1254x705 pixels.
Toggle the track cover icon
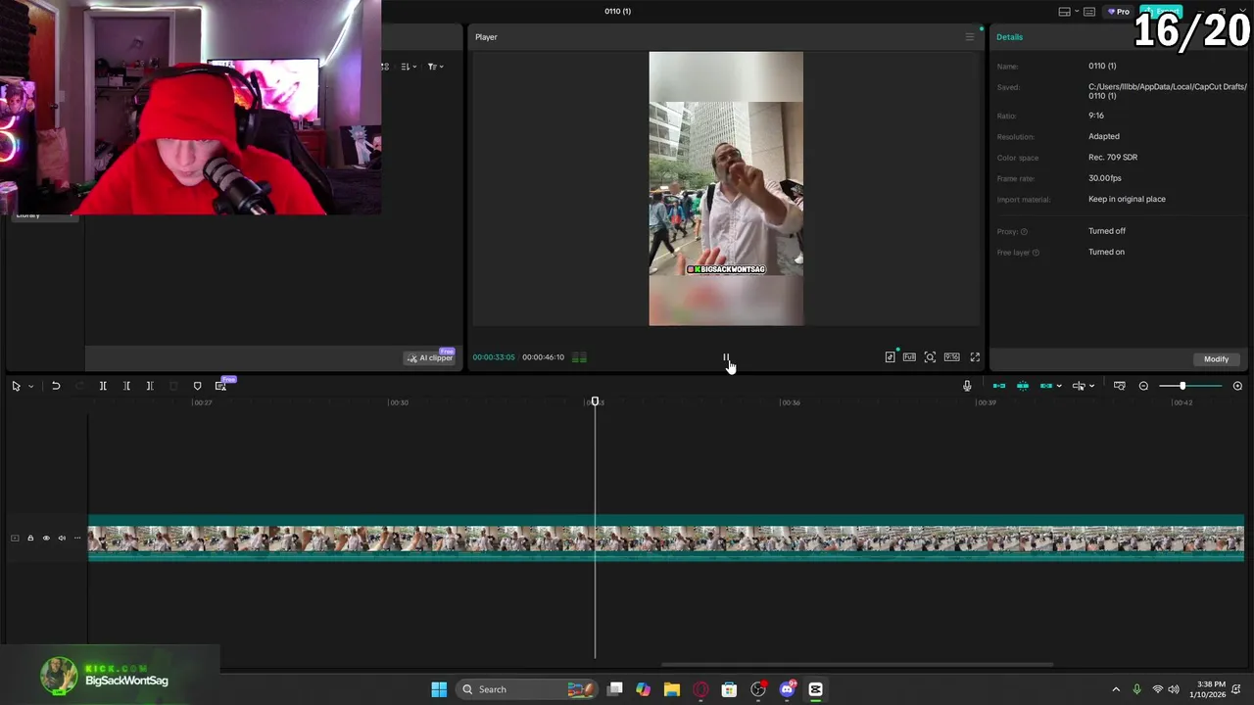[15, 538]
